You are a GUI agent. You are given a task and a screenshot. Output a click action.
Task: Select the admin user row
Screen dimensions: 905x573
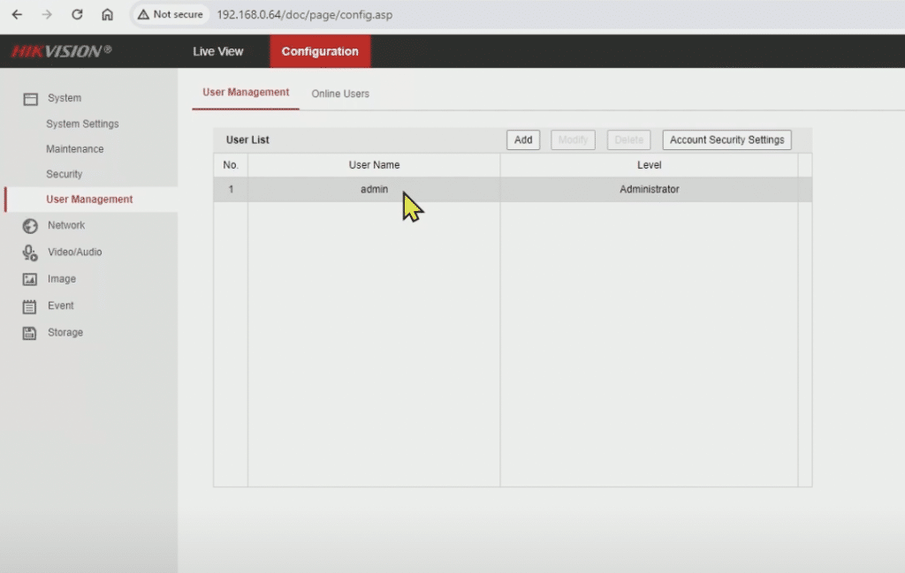(x=374, y=189)
